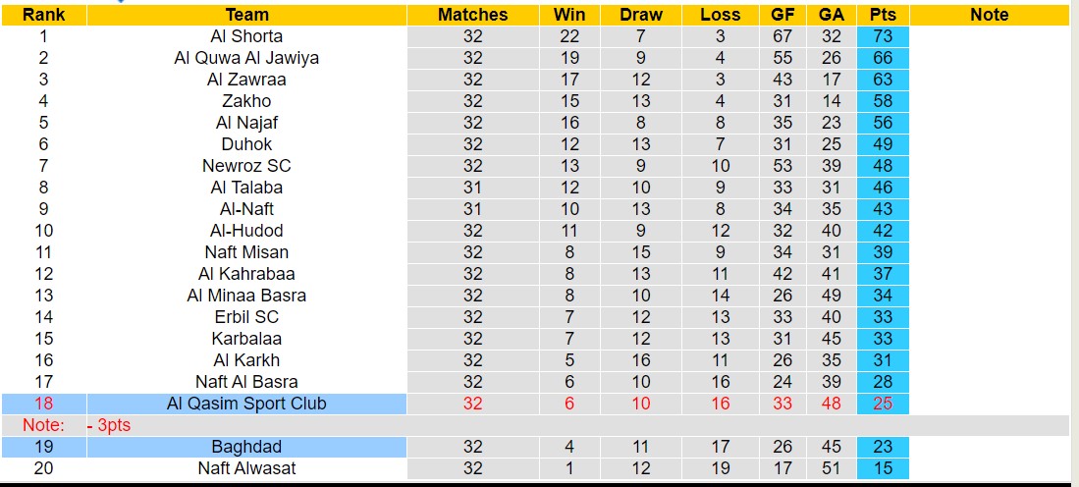
Task: Open the Al Shorta team link
Action: click(x=246, y=36)
